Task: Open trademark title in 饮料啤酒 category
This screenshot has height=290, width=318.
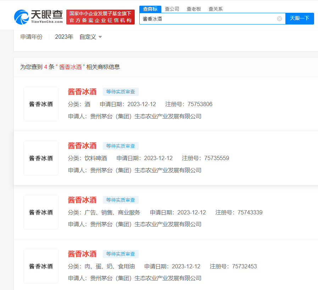Action: tap(82, 146)
